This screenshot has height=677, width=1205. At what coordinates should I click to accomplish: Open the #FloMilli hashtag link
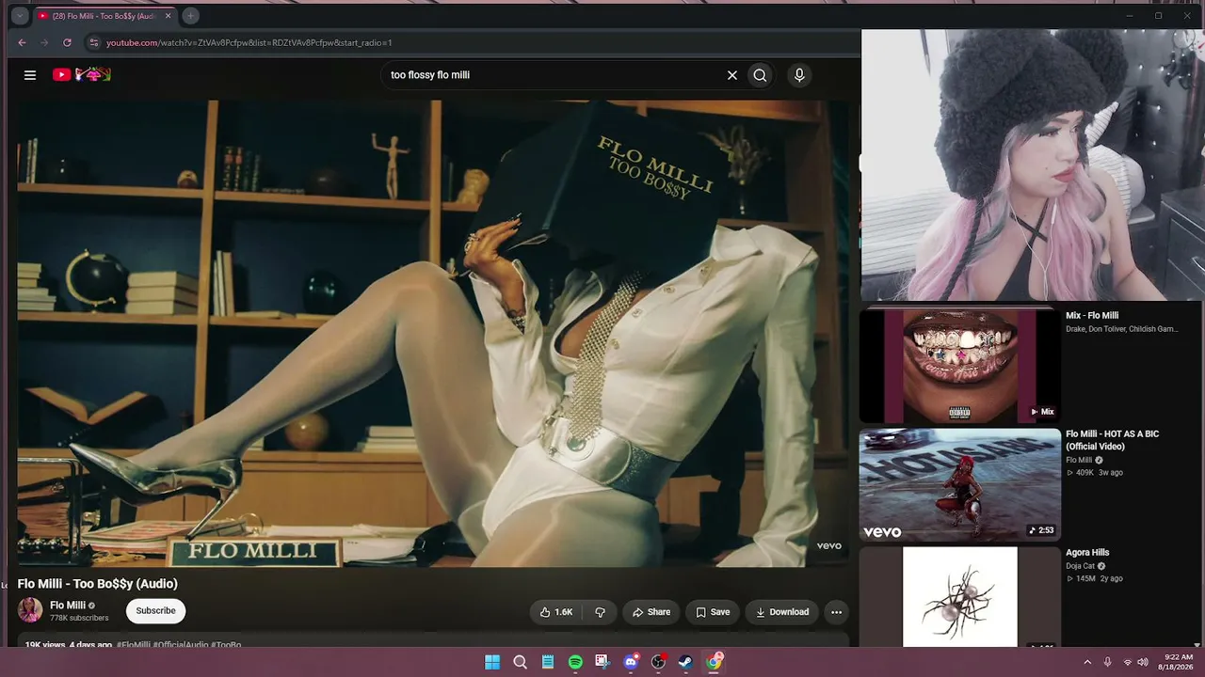click(133, 645)
